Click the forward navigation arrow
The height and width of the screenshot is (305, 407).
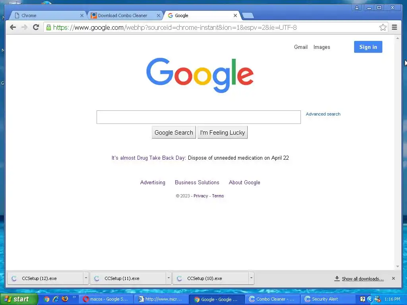click(x=24, y=27)
